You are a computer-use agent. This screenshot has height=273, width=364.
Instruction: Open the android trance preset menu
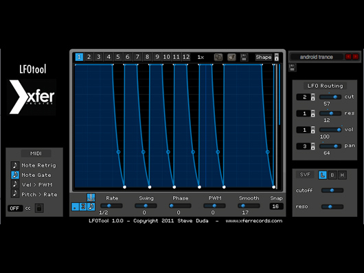click(316, 57)
